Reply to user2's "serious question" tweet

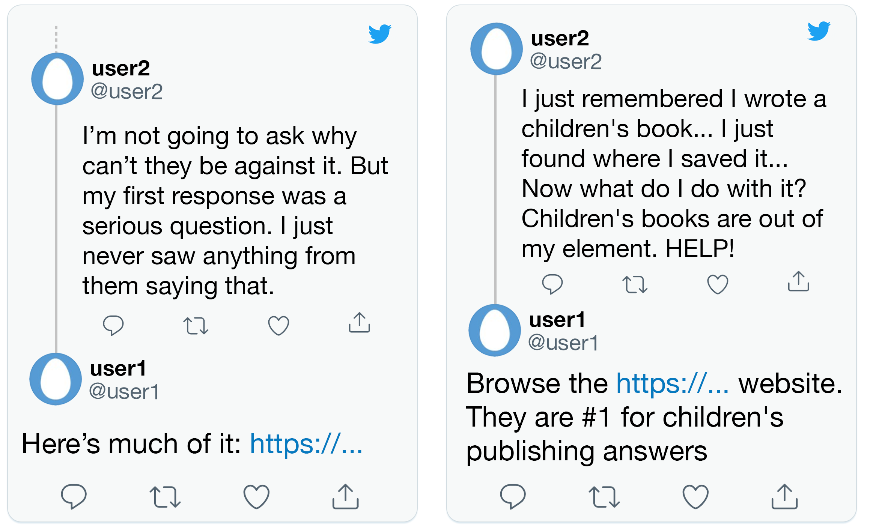(113, 325)
